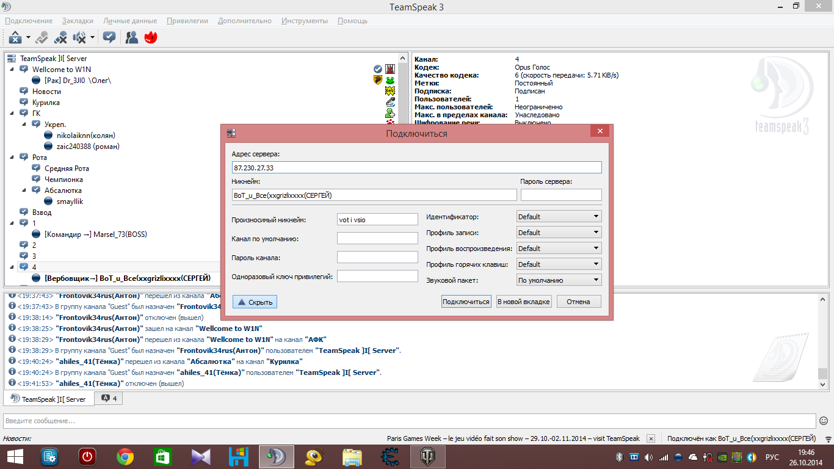Open File Explorer from the taskbar
Screen dimensions: 834x469
tap(352, 457)
